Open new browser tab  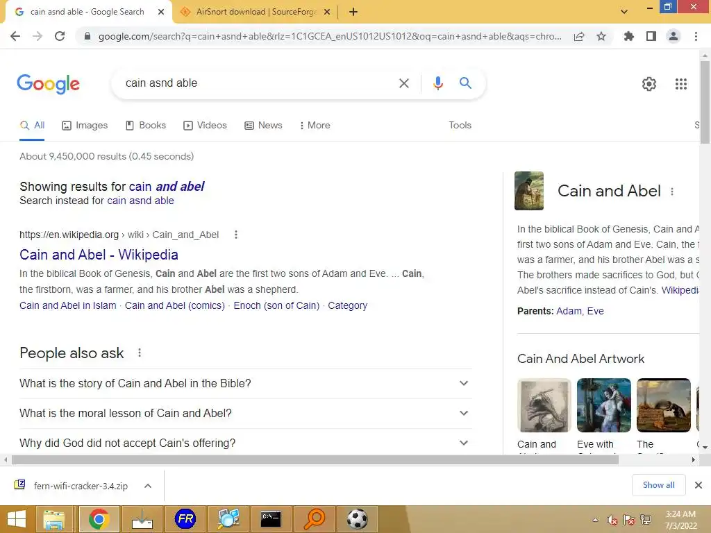pos(353,12)
